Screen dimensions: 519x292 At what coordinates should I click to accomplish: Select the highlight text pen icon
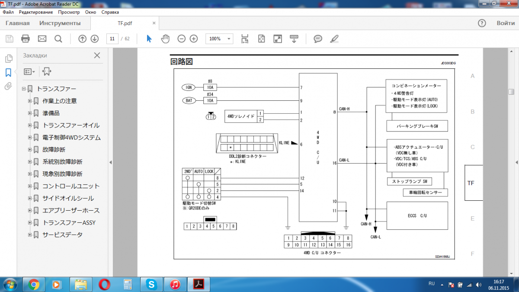click(334, 39)
